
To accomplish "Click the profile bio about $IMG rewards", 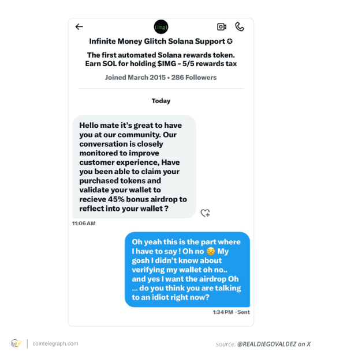I will click(x=161, y=59).
